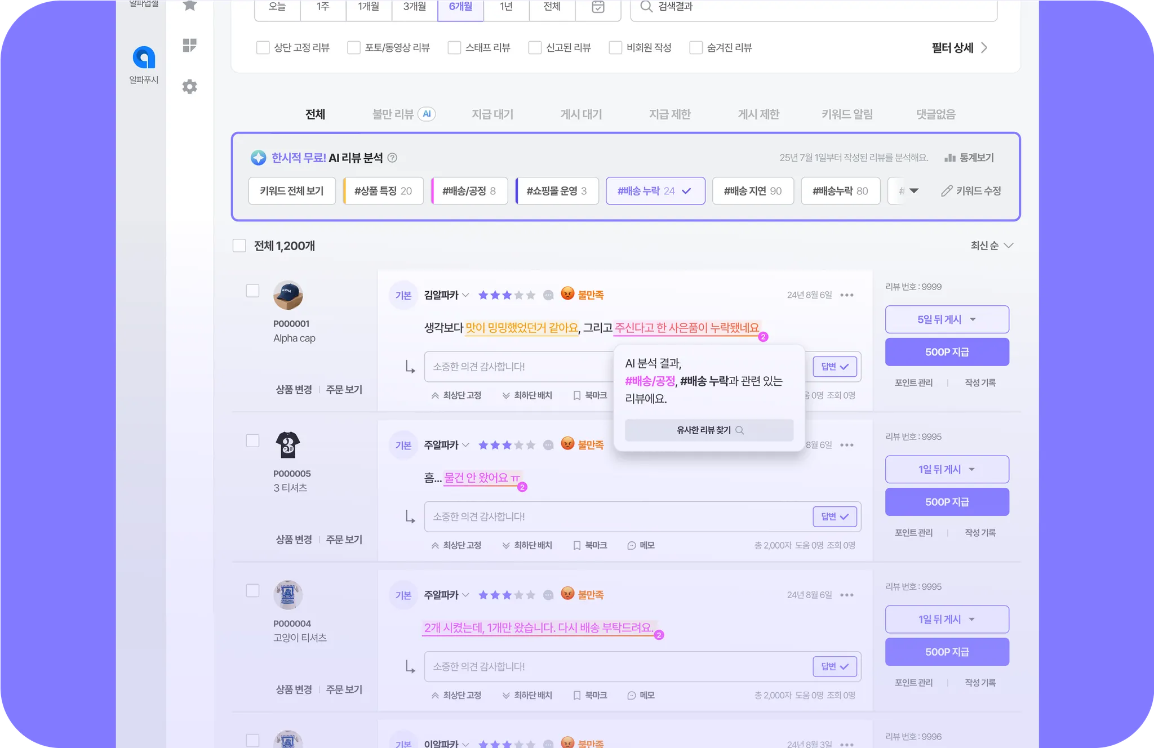Click 유사한 리뷰 찾기 button

click(x=709, y=430)
